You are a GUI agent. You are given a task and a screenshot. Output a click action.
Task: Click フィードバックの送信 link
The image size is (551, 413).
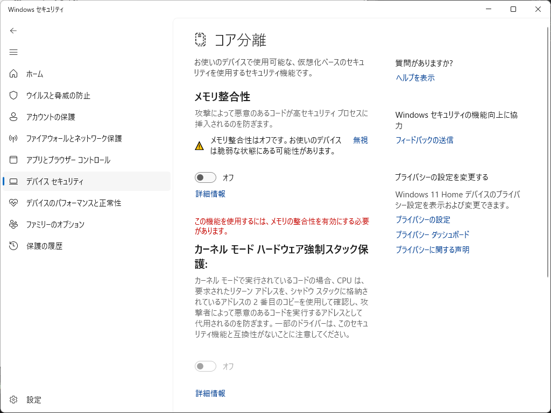point(424,140)
